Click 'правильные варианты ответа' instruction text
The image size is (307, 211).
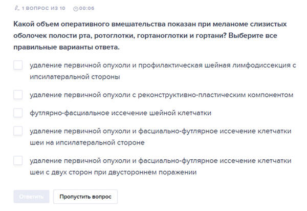(67, 47)
